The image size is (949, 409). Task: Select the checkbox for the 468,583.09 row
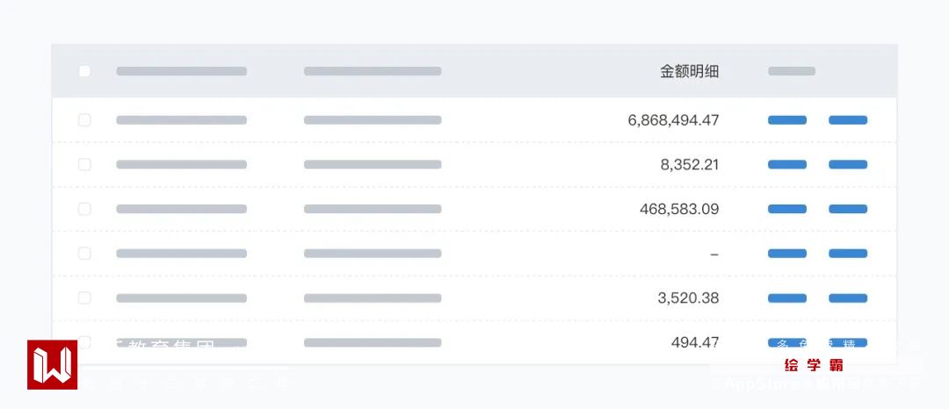point(84,209)
